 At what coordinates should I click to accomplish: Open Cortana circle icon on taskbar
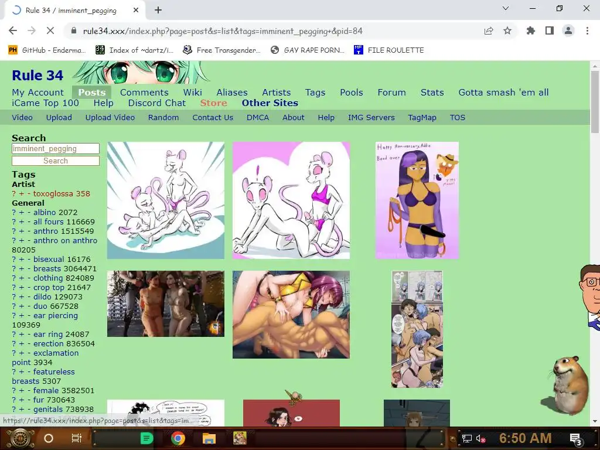[49, 438]
